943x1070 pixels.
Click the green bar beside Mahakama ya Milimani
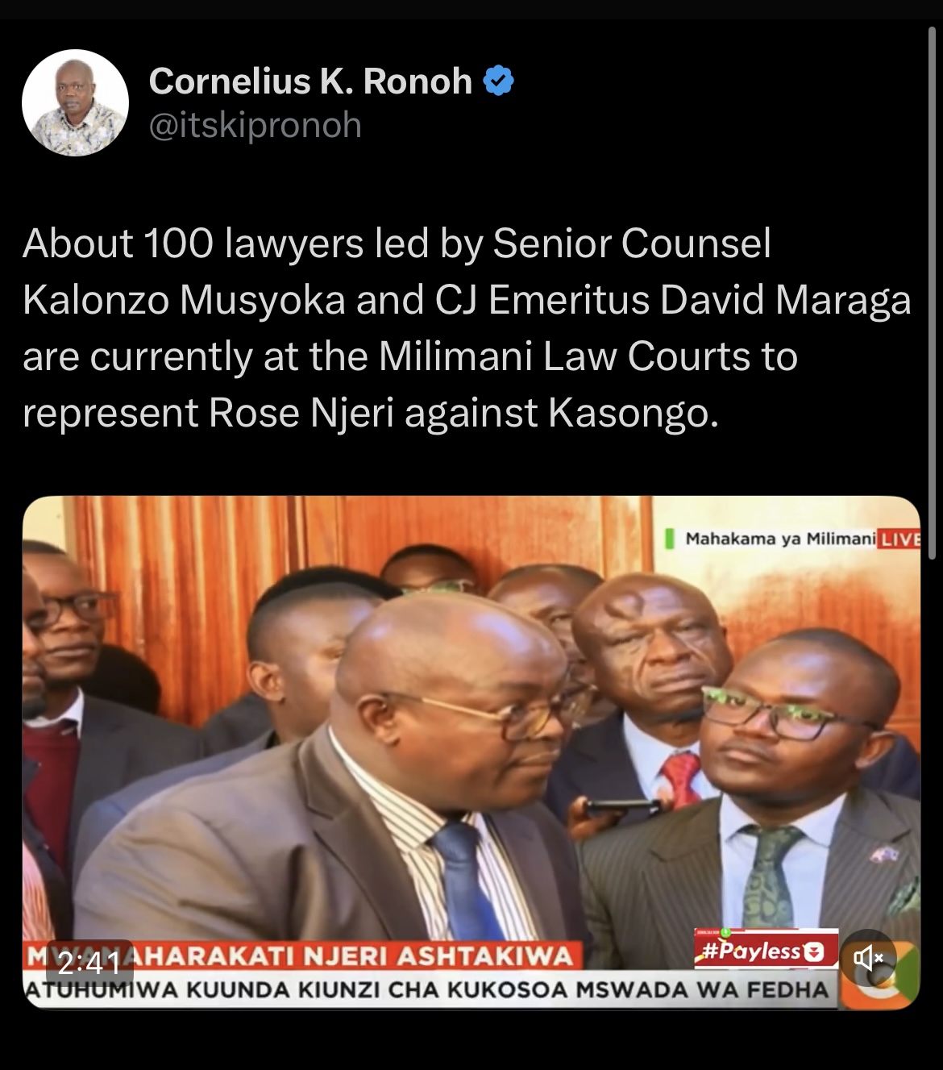pyautogui.click(x=670, y=539)
